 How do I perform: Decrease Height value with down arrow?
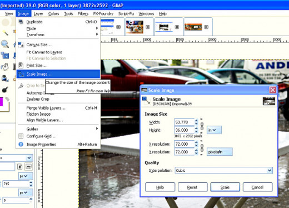pyautogui.click(x=196, y=131)
